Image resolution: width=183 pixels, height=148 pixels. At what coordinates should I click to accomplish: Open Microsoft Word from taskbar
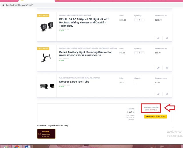[x=27, y=147]
